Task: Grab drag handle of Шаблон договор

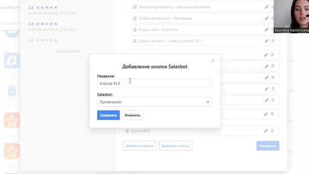Action: [135, 41]
